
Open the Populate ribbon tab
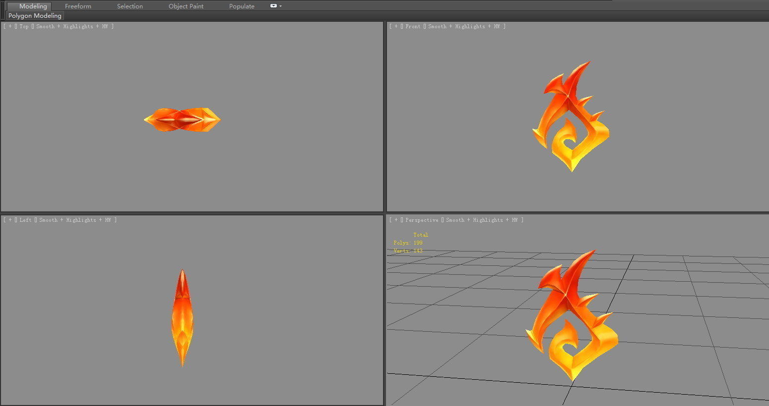click(242, 6)
